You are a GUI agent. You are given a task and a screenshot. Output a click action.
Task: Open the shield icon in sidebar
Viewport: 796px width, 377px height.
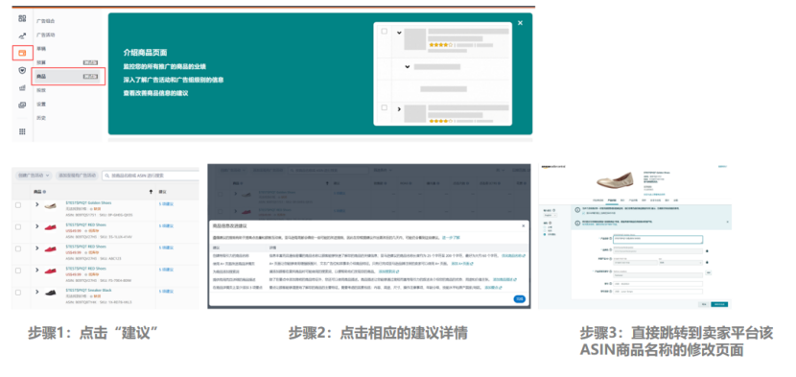pos(22,70)
